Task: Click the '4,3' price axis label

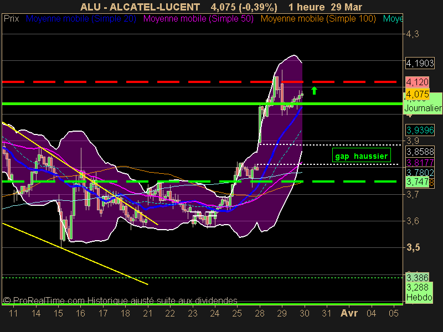Action: point(413,34)
